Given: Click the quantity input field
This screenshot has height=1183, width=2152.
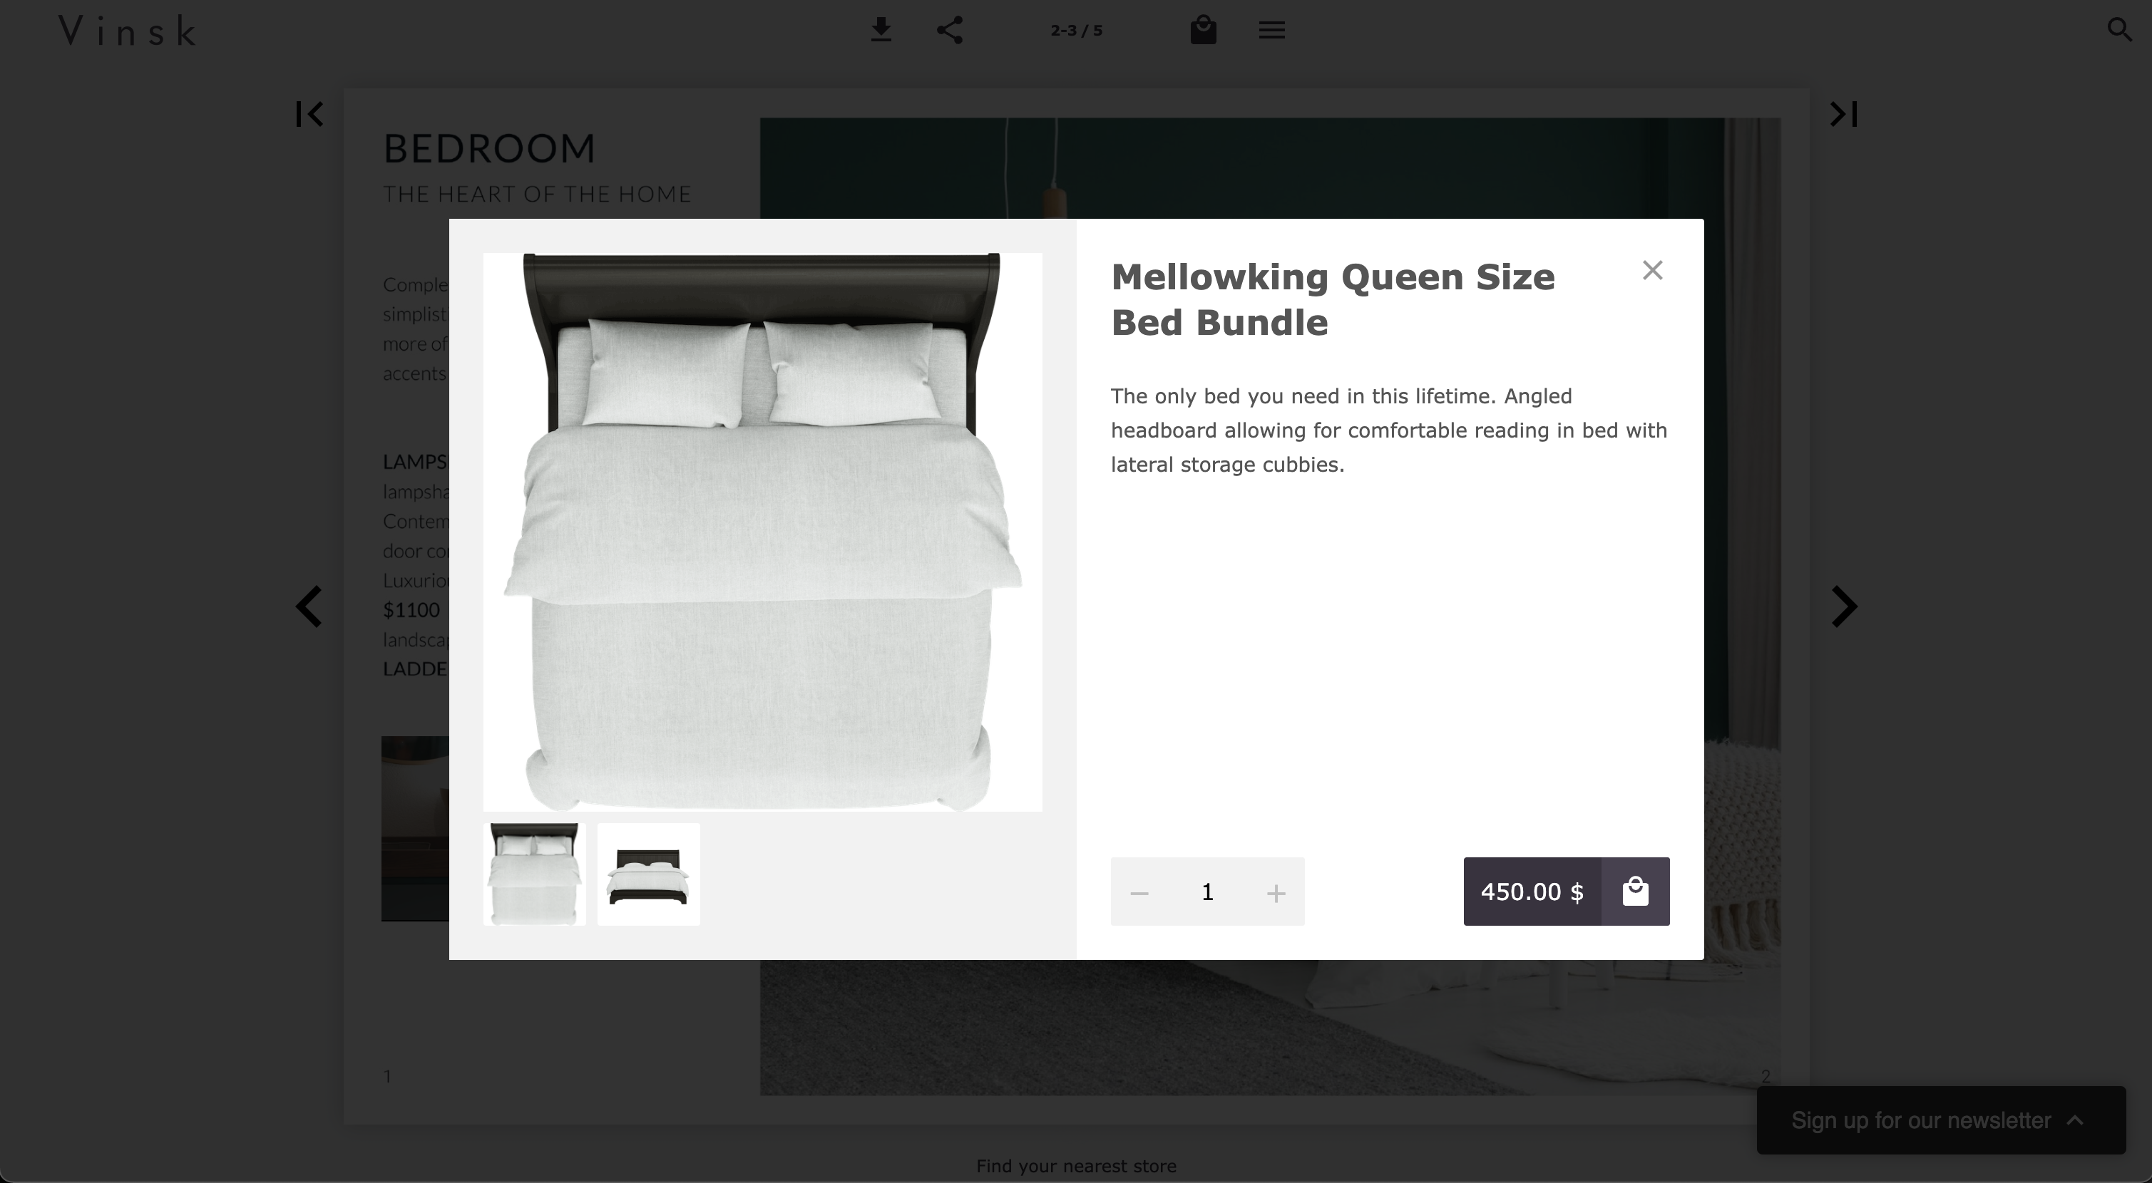Looking at the screenshot, I should [x=1207, y=892].
